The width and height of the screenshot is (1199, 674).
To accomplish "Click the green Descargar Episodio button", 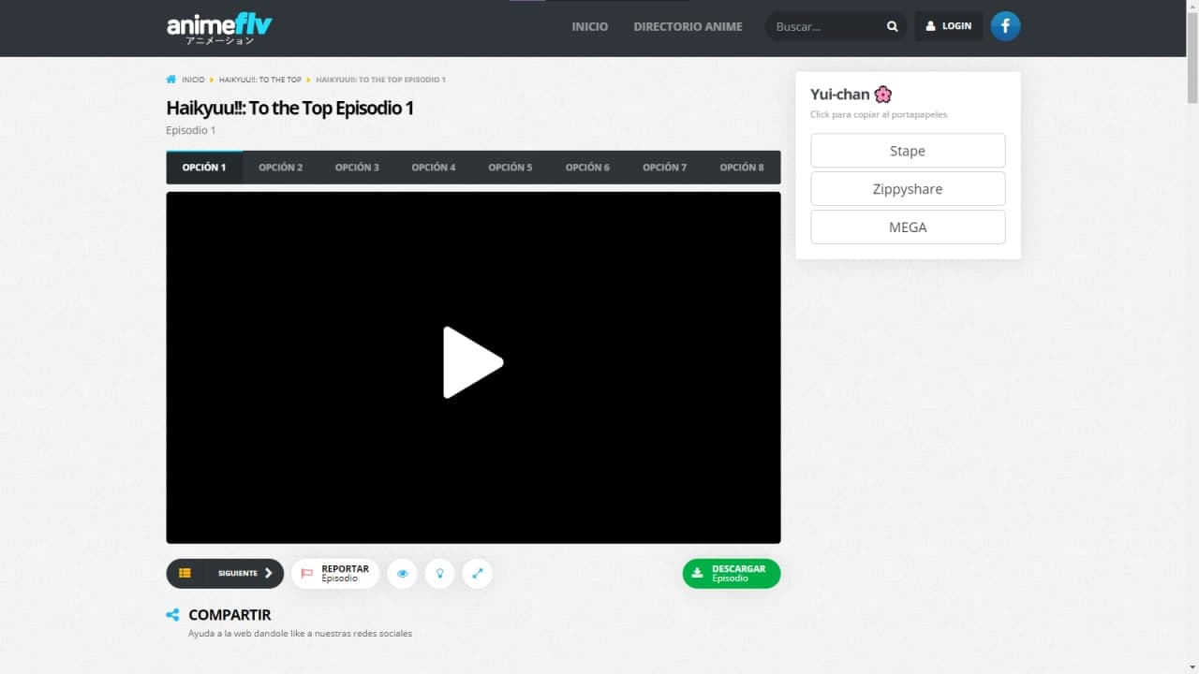I will point(731,573).
